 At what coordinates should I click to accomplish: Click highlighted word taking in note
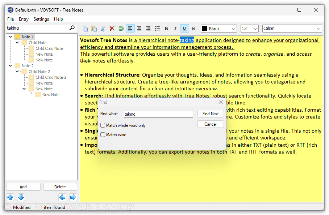187,40
